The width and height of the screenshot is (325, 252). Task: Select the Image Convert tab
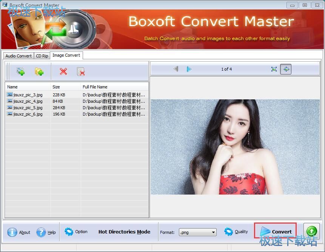point(66,56)
